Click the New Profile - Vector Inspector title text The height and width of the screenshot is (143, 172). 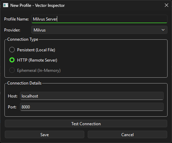(37, 5)
